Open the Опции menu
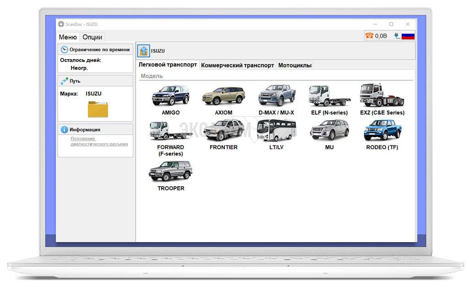Image resolution: width=469 pixels, height=287 pixels. [92, 37]
